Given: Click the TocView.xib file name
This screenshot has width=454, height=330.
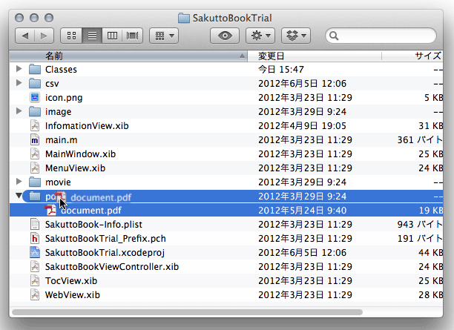Looking at the screenshot, I should [x=71, y=281].
